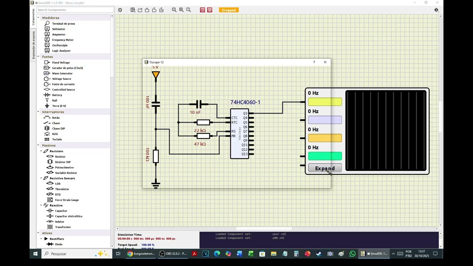
Task: Start the simulation with red power button
Action: pyautogui.click(x=203, y=10)
